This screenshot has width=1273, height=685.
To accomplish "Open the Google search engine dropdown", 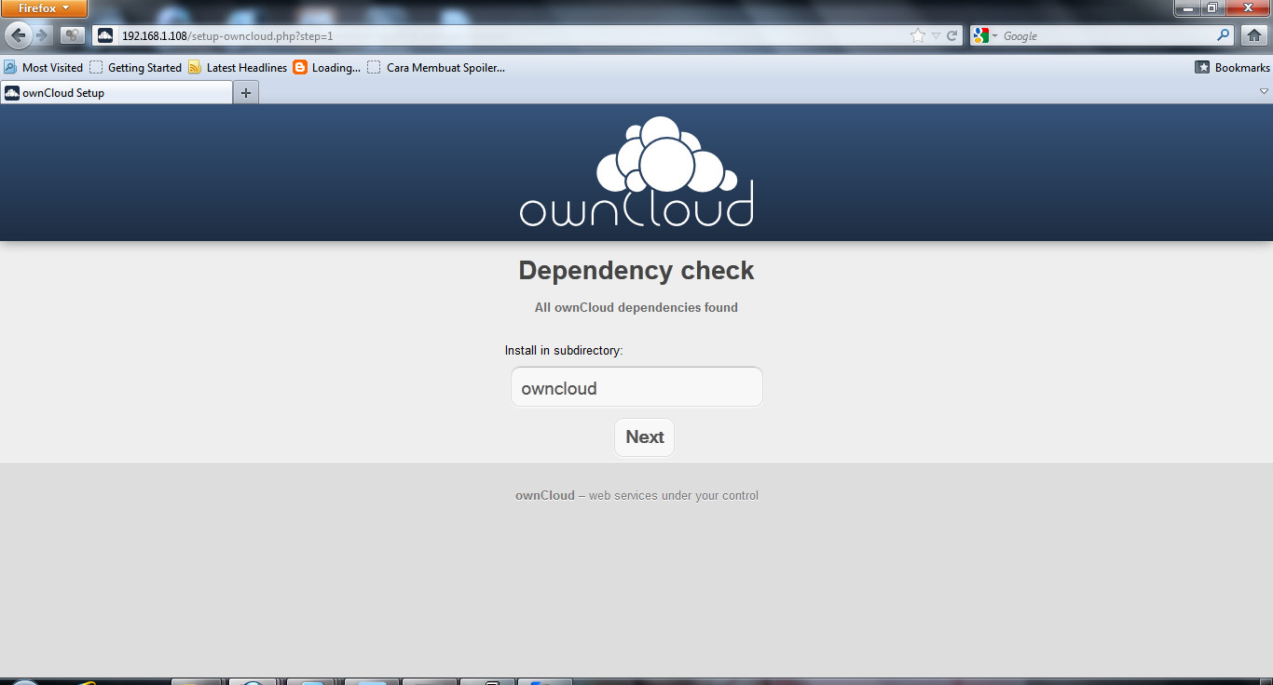I will [x=986, y=35].
